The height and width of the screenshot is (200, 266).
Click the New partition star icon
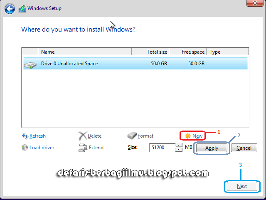click(x=188, y=136)
